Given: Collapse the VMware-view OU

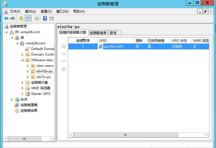Looking at the screenshot, I should point(22,60).
